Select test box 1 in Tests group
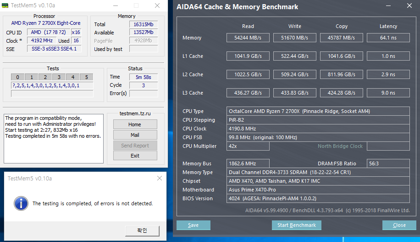The width and height of the screenshot is (420, 242). pos(31,77)
